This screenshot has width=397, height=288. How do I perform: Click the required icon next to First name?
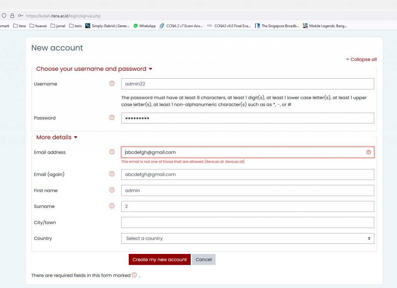[112, 190]
